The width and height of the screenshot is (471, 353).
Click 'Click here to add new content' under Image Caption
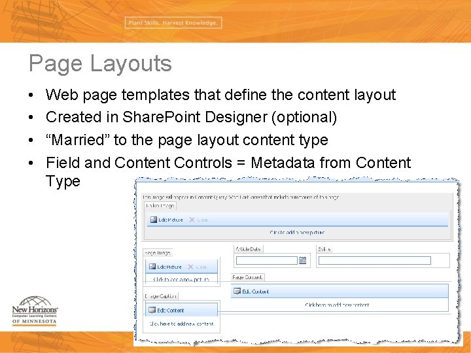point(181,324)
